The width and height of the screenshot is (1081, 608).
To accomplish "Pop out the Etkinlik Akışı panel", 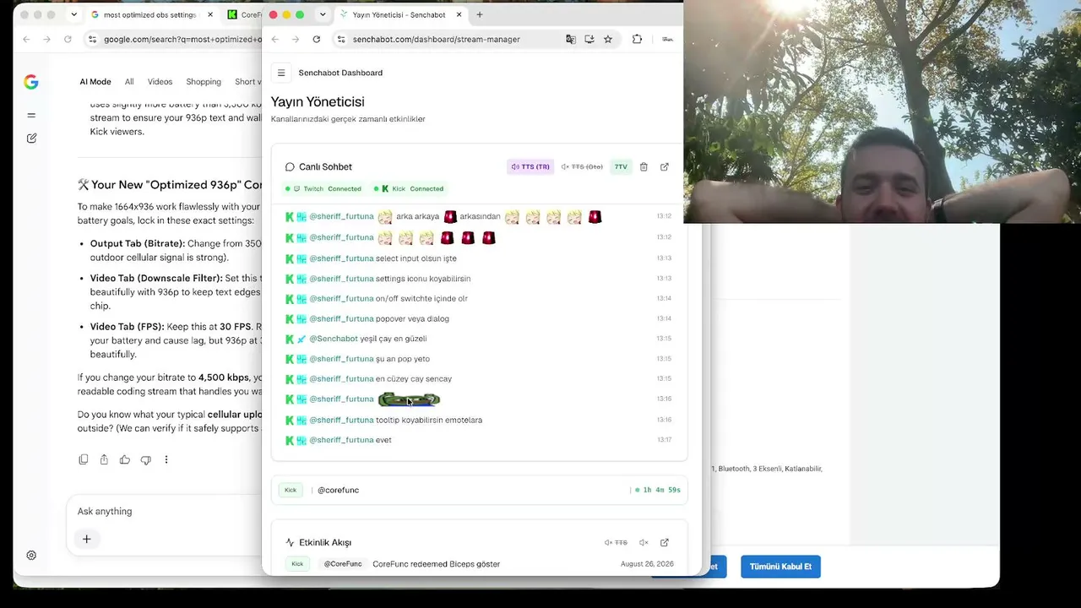I will tap(665, 542).
